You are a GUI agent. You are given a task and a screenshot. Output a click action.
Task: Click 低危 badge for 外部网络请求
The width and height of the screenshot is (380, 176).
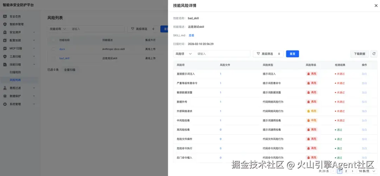tap(312, 111)
